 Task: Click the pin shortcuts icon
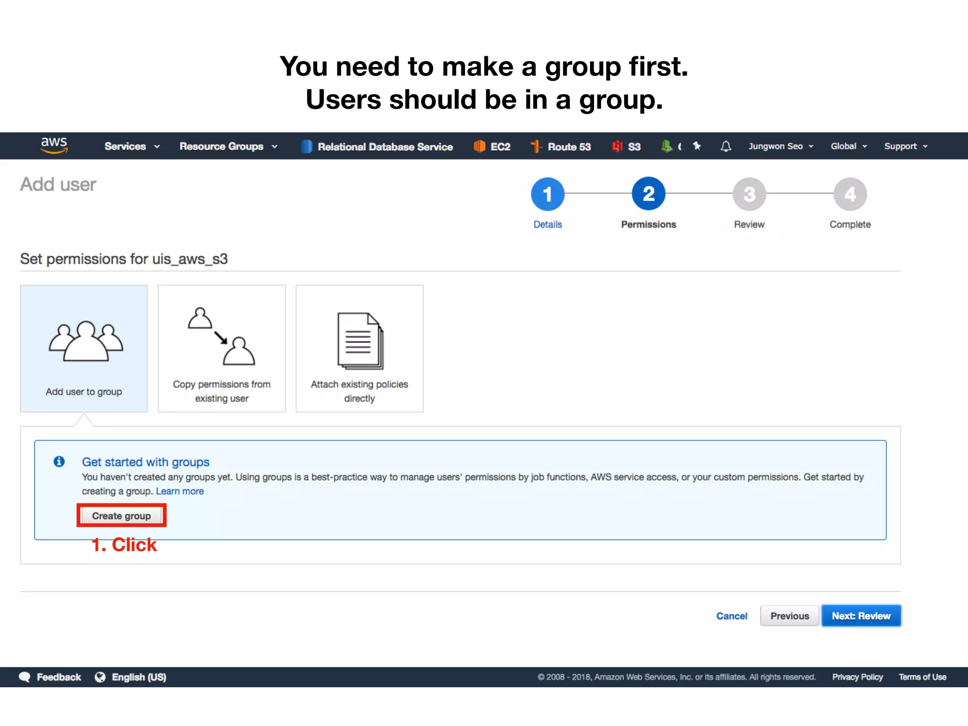coord(697,146)
